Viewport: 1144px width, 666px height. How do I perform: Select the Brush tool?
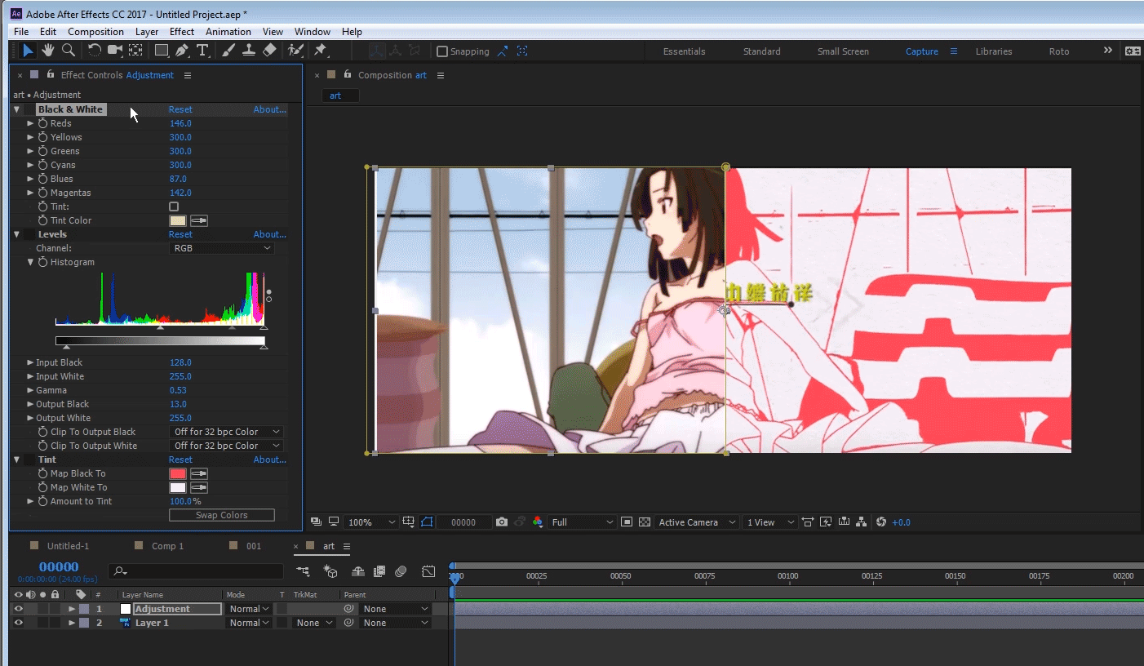[x=228, y=51]
